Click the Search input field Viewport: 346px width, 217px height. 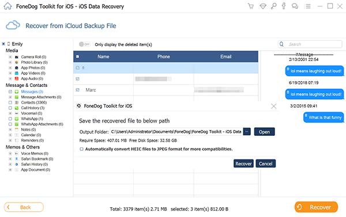pyautogui.click(x=310, y=44)
